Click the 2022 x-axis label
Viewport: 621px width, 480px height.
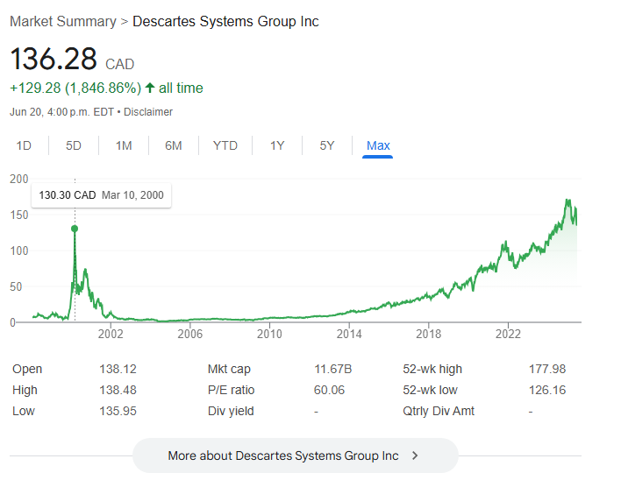(x=508, y=334)
